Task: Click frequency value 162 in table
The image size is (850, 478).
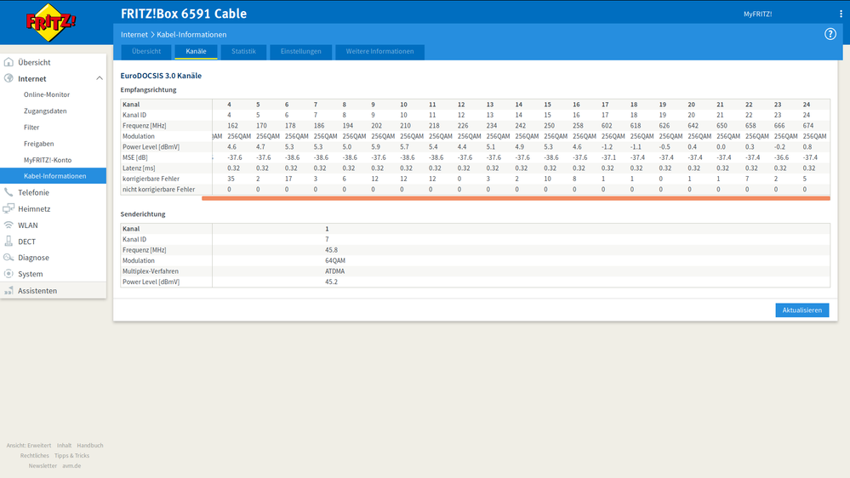Action: coord(232,126)
